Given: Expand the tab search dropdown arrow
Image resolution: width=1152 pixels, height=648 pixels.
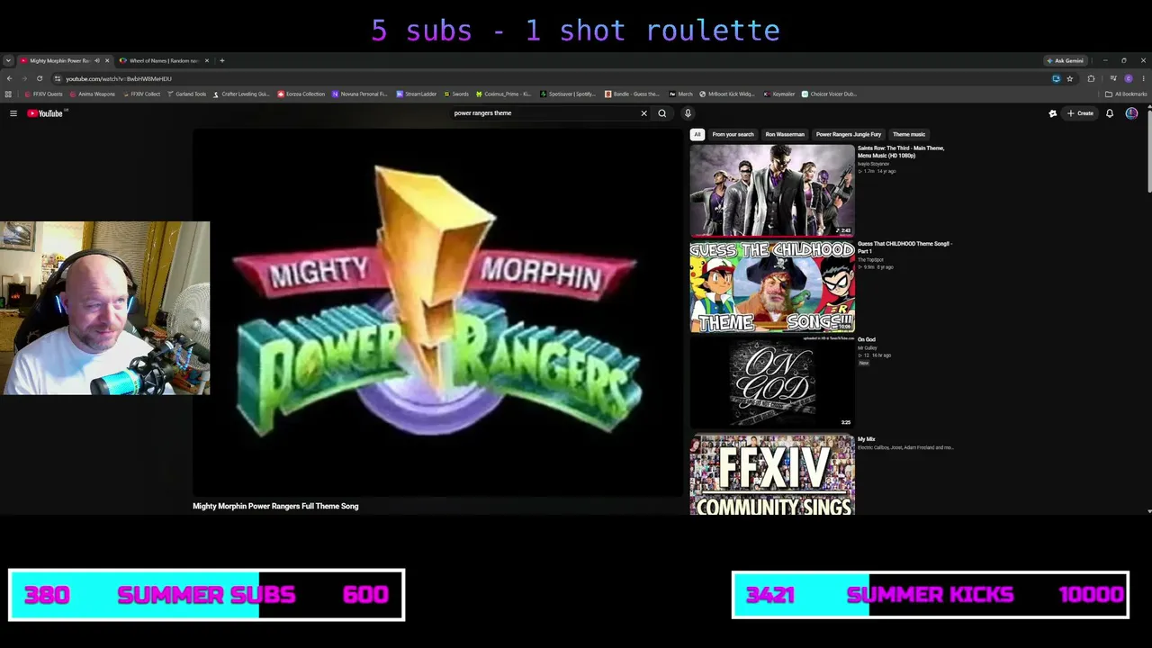Looking at the screenshot, I should click(x=8, y=60).
